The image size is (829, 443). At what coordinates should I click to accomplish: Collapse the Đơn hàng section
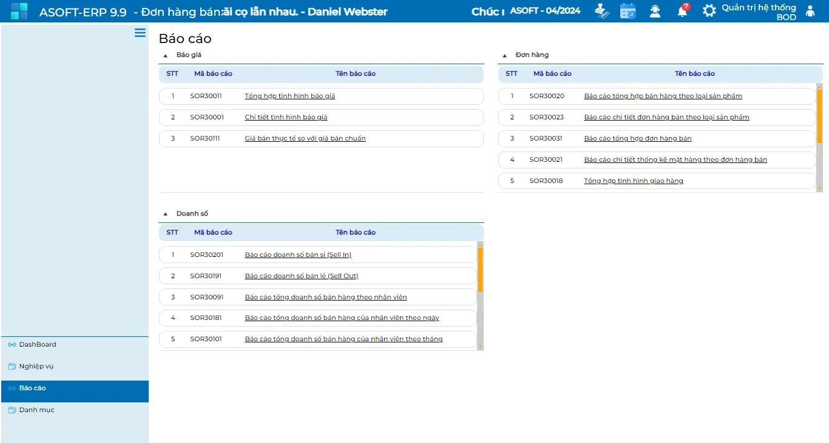504,55
